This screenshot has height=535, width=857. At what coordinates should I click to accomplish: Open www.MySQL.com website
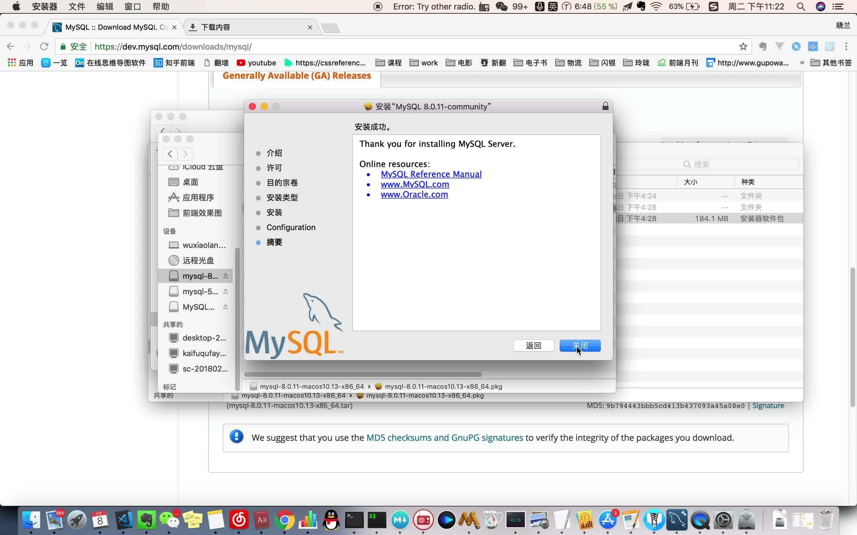[415, 184]
